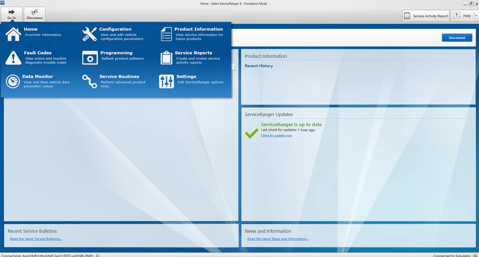Viewport: 479px width, 257px height.
Task: Select the Data Monitor menu label
Action: [38, 76]
